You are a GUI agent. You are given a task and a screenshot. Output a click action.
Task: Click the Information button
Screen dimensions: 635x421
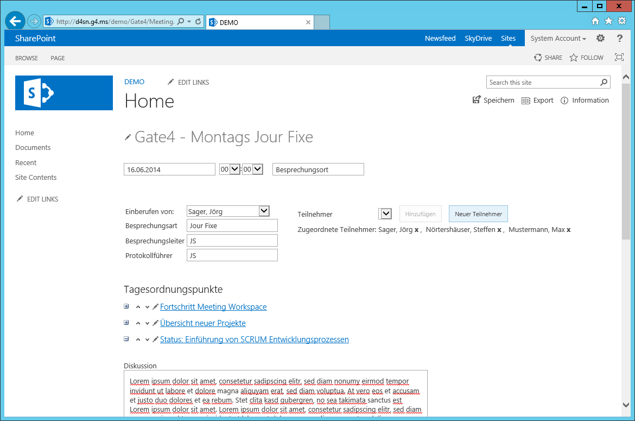click(585, 100)
